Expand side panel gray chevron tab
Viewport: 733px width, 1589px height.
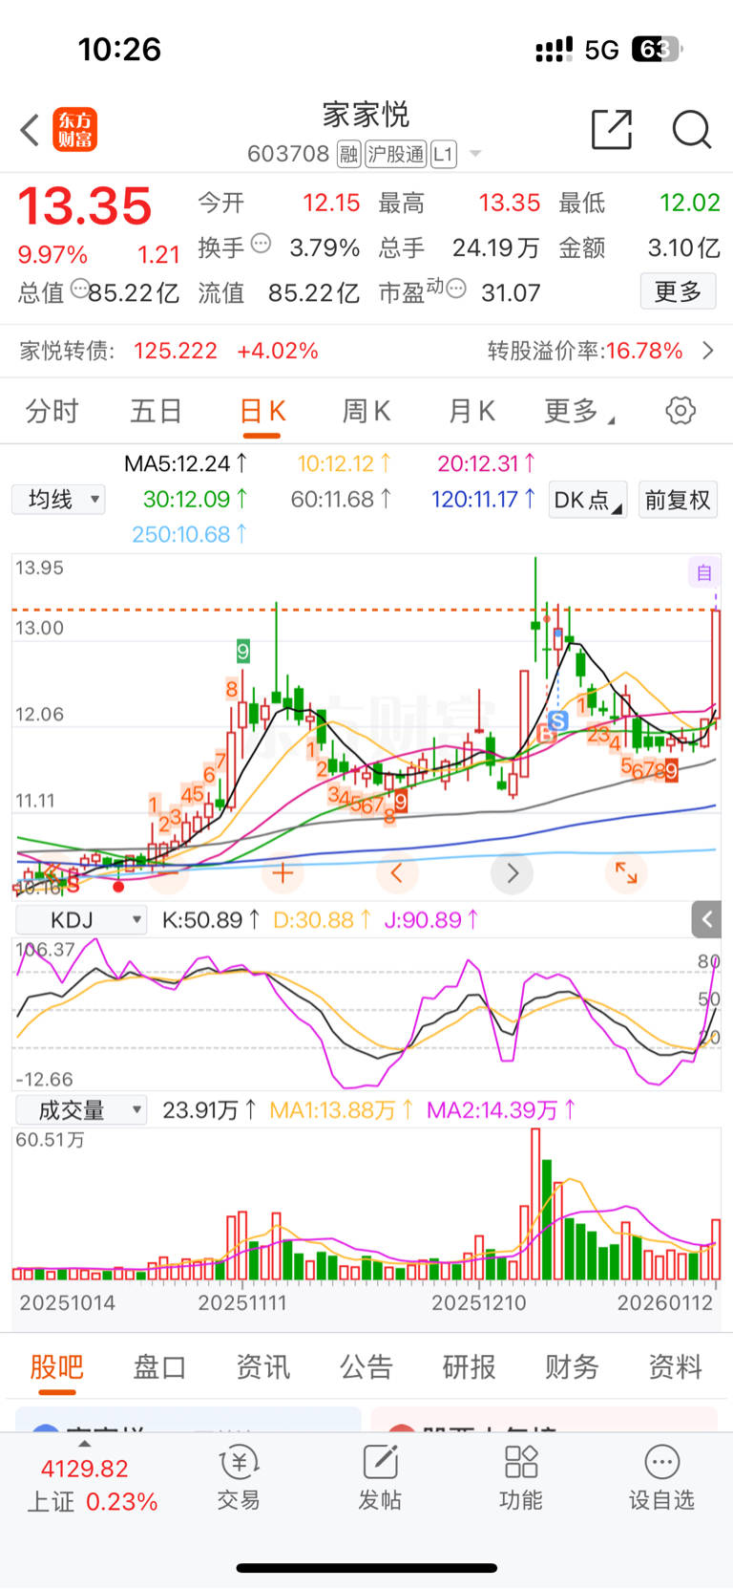coord(706,919)
